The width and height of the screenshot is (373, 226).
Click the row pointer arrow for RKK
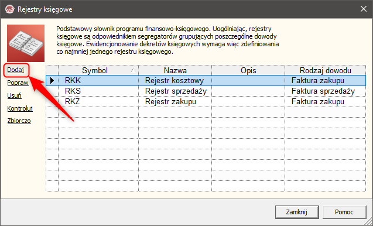tap(52, 81)
